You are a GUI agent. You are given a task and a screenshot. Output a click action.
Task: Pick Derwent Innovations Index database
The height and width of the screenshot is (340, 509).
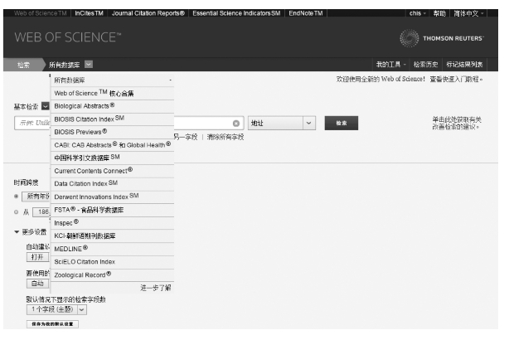click(x=96, y=197)
